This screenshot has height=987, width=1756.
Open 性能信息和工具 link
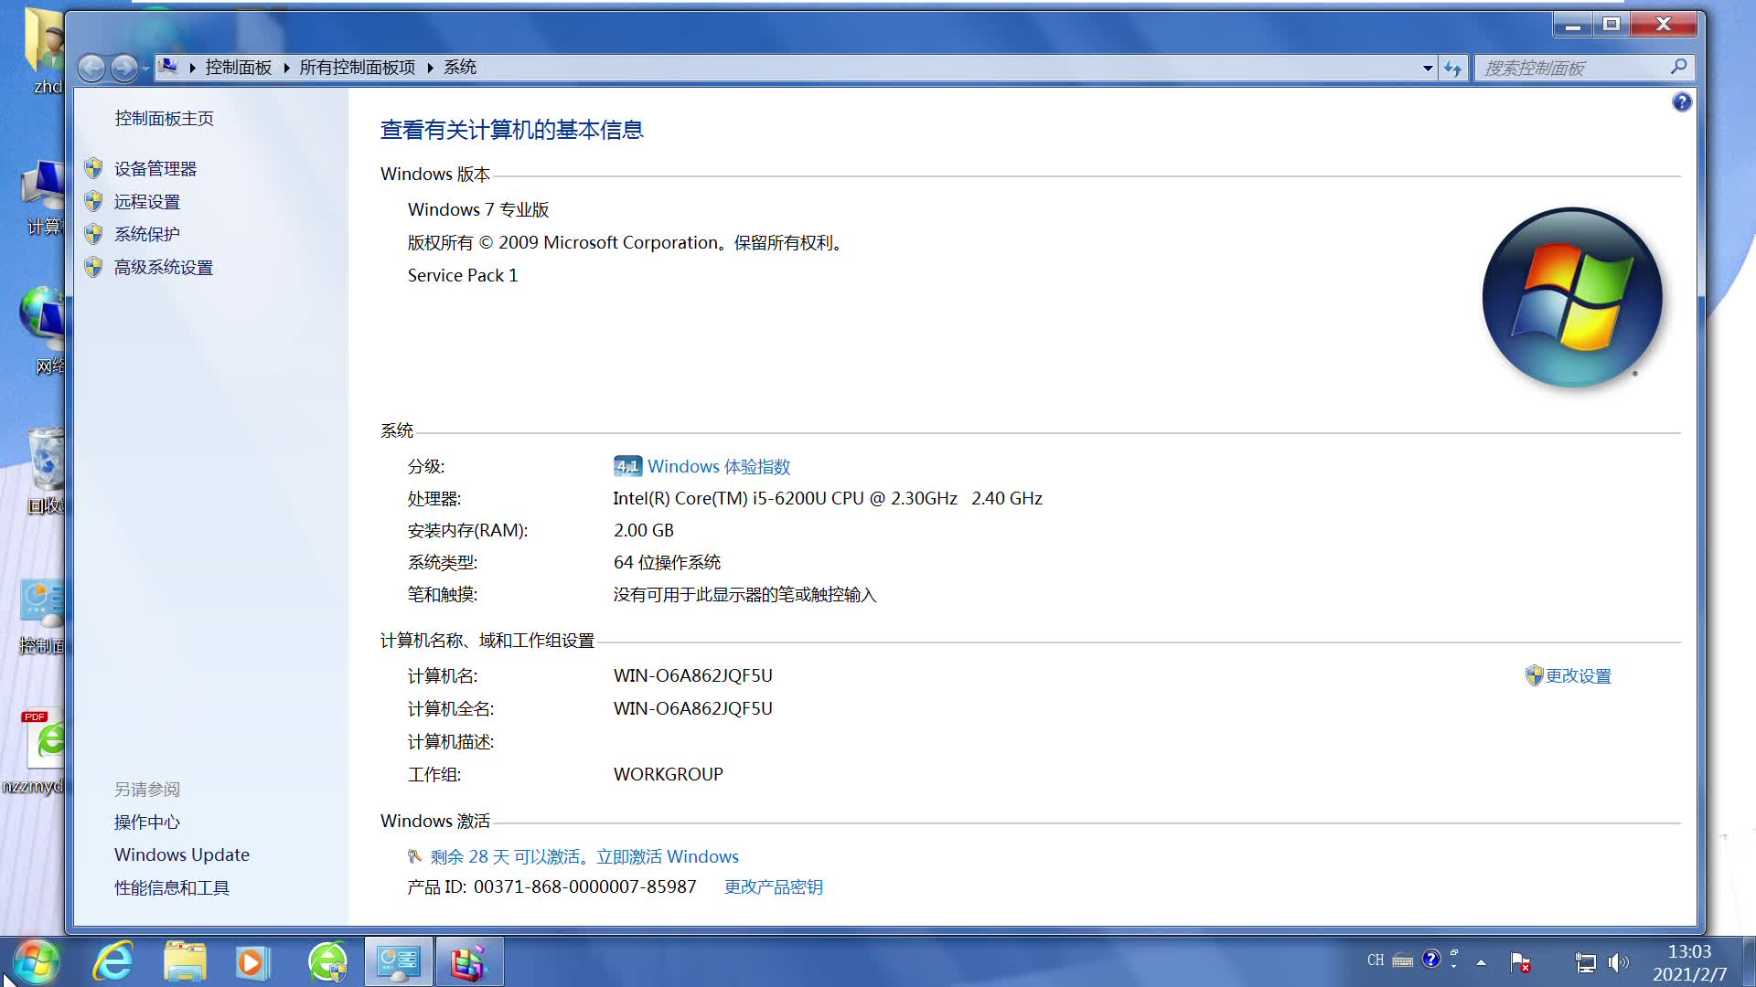click(172, 888)
